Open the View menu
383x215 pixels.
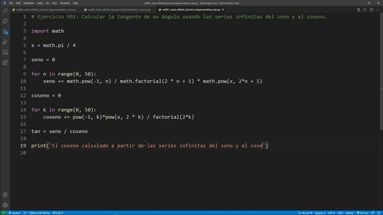(x=40, y=3)
